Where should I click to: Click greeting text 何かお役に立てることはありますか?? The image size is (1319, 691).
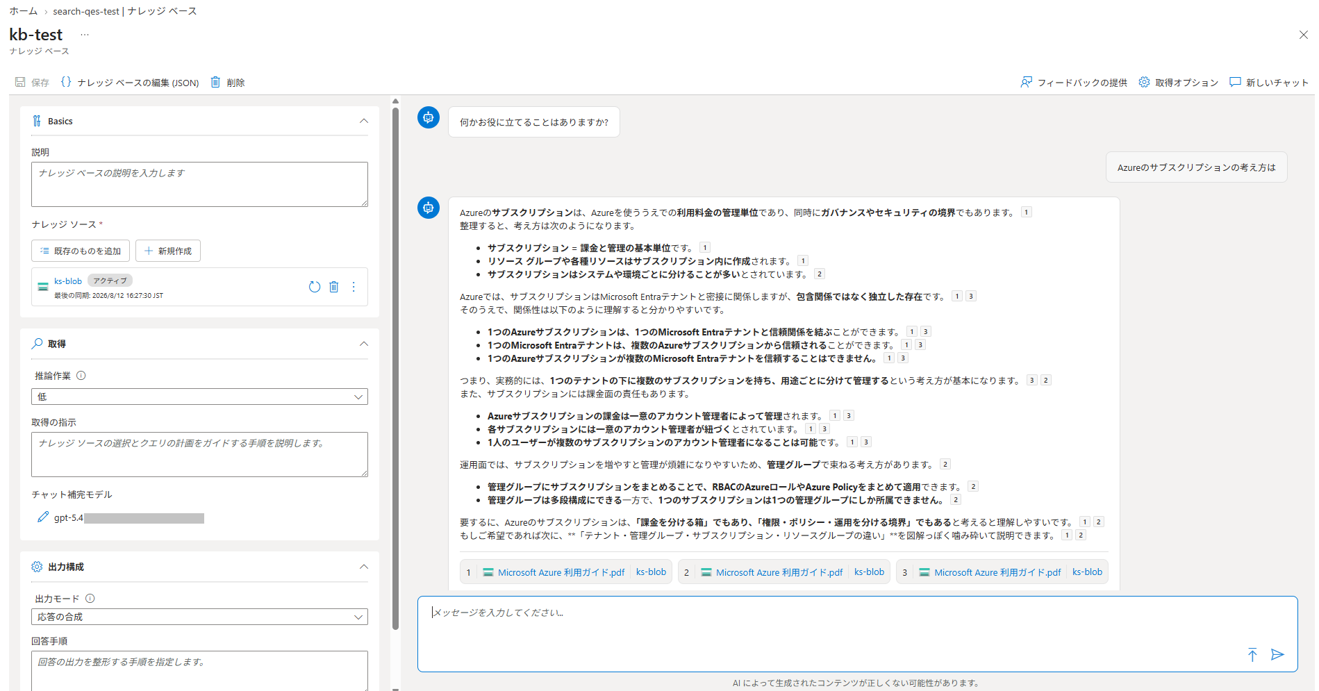click(533, 122)
